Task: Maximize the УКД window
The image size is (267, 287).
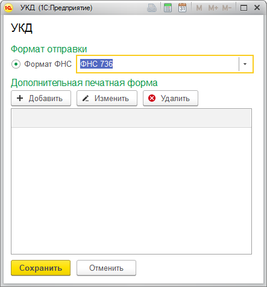Action: [243, 8]
